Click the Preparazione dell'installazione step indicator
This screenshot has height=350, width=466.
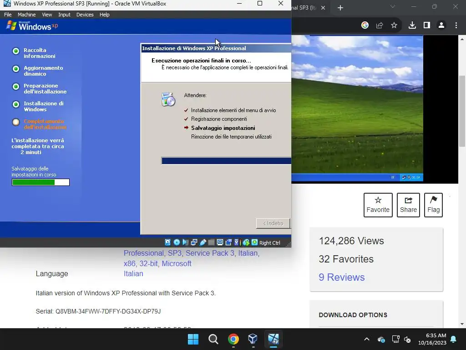pyautogui.click(x=16, y=87)
